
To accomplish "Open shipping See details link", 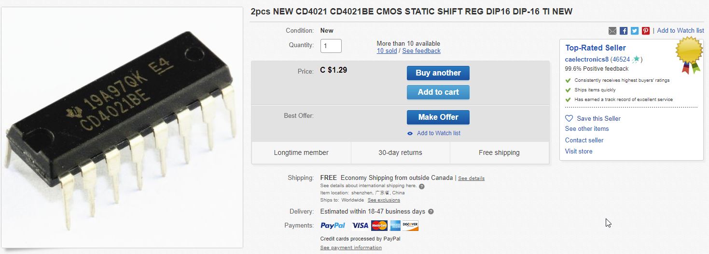I will [x=471, y=178].
